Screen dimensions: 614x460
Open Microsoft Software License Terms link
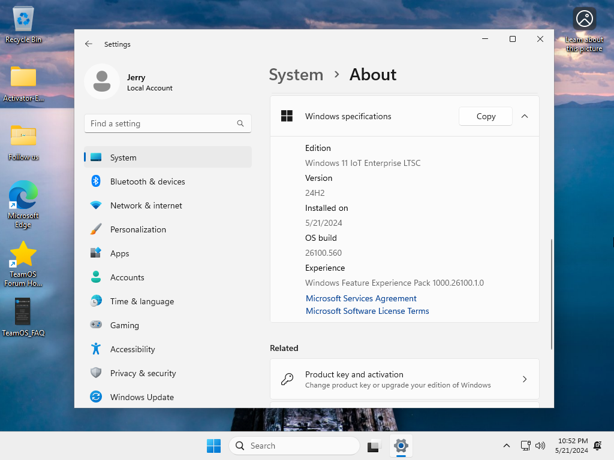pyautogui.click(x=367, y=311)
